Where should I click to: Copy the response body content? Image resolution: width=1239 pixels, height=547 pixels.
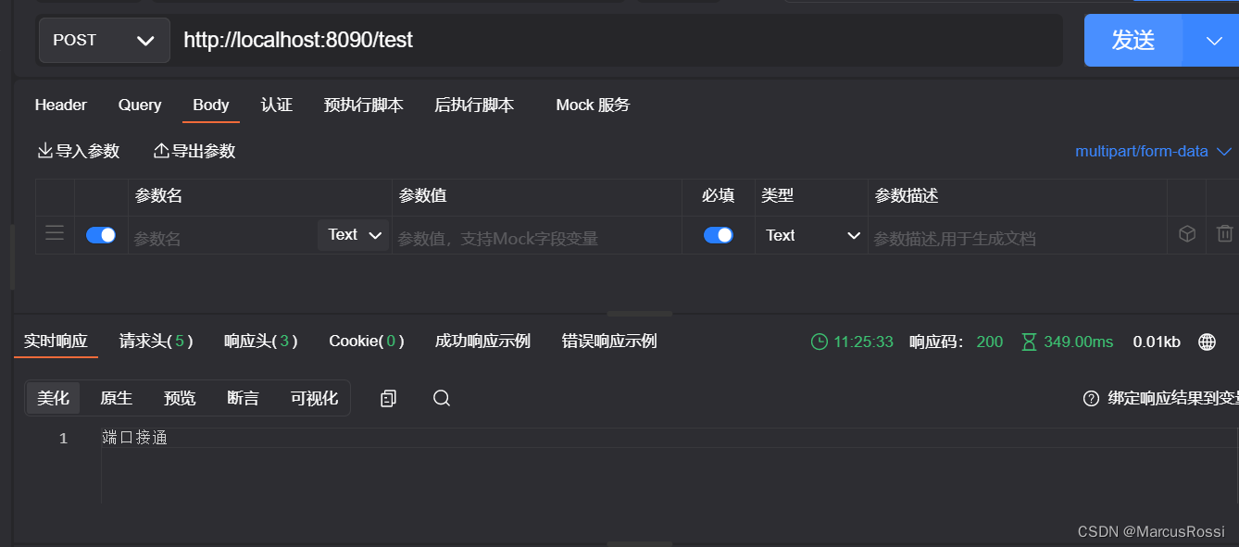click(x=387, y=398)
